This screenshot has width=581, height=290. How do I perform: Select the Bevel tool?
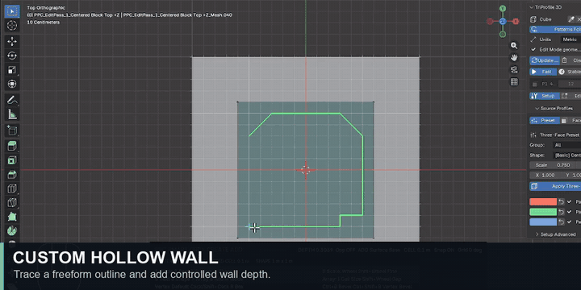(12, 175)
